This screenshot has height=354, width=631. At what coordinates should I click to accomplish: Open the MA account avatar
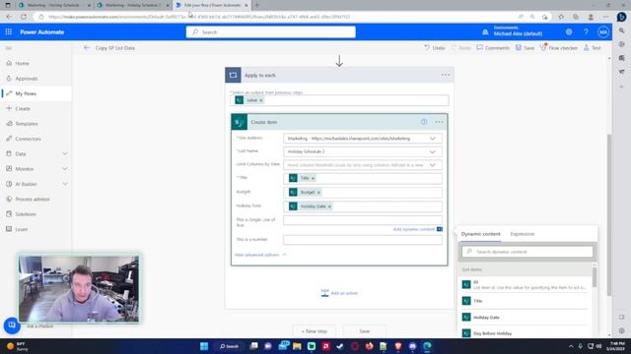tap(602, 32)
